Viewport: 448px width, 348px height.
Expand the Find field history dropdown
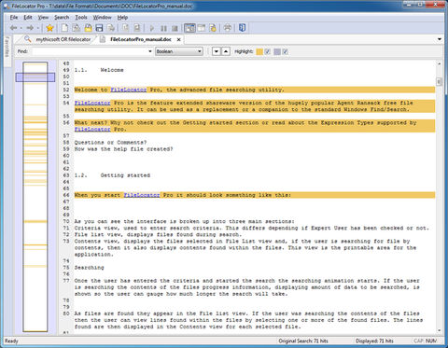[x=150, y=51]
